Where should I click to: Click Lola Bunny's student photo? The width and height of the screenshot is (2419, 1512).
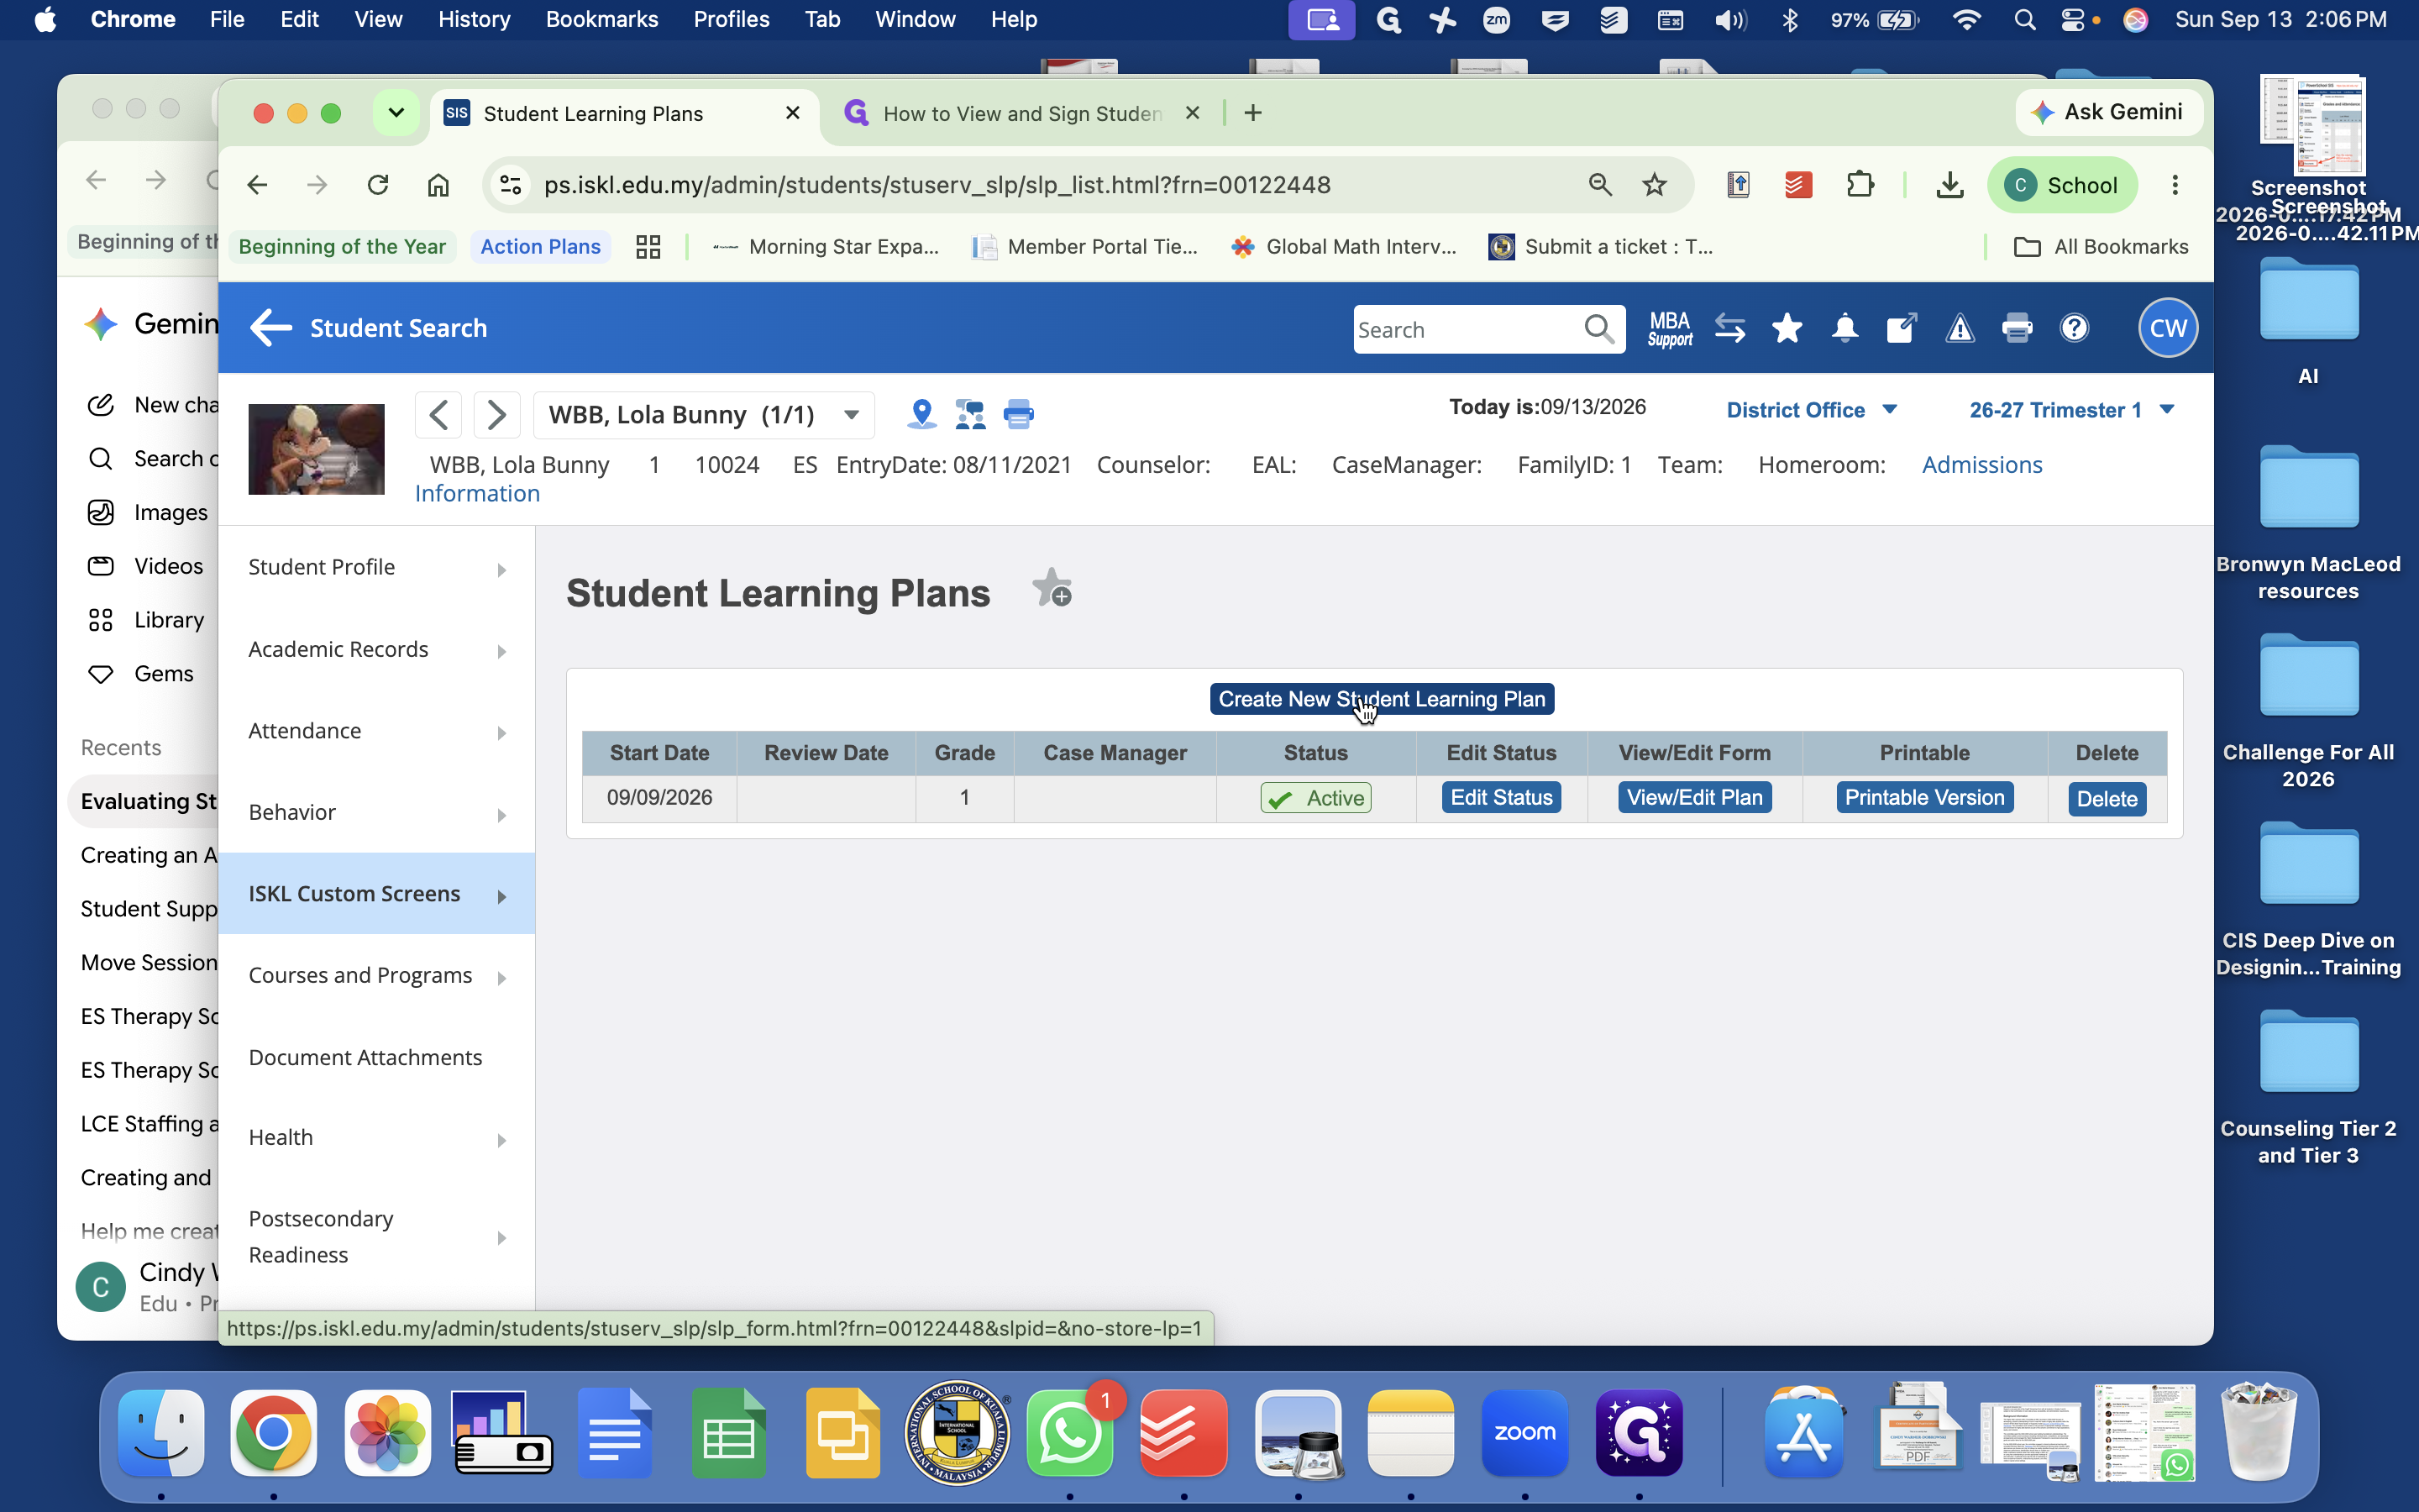(316, 449)
